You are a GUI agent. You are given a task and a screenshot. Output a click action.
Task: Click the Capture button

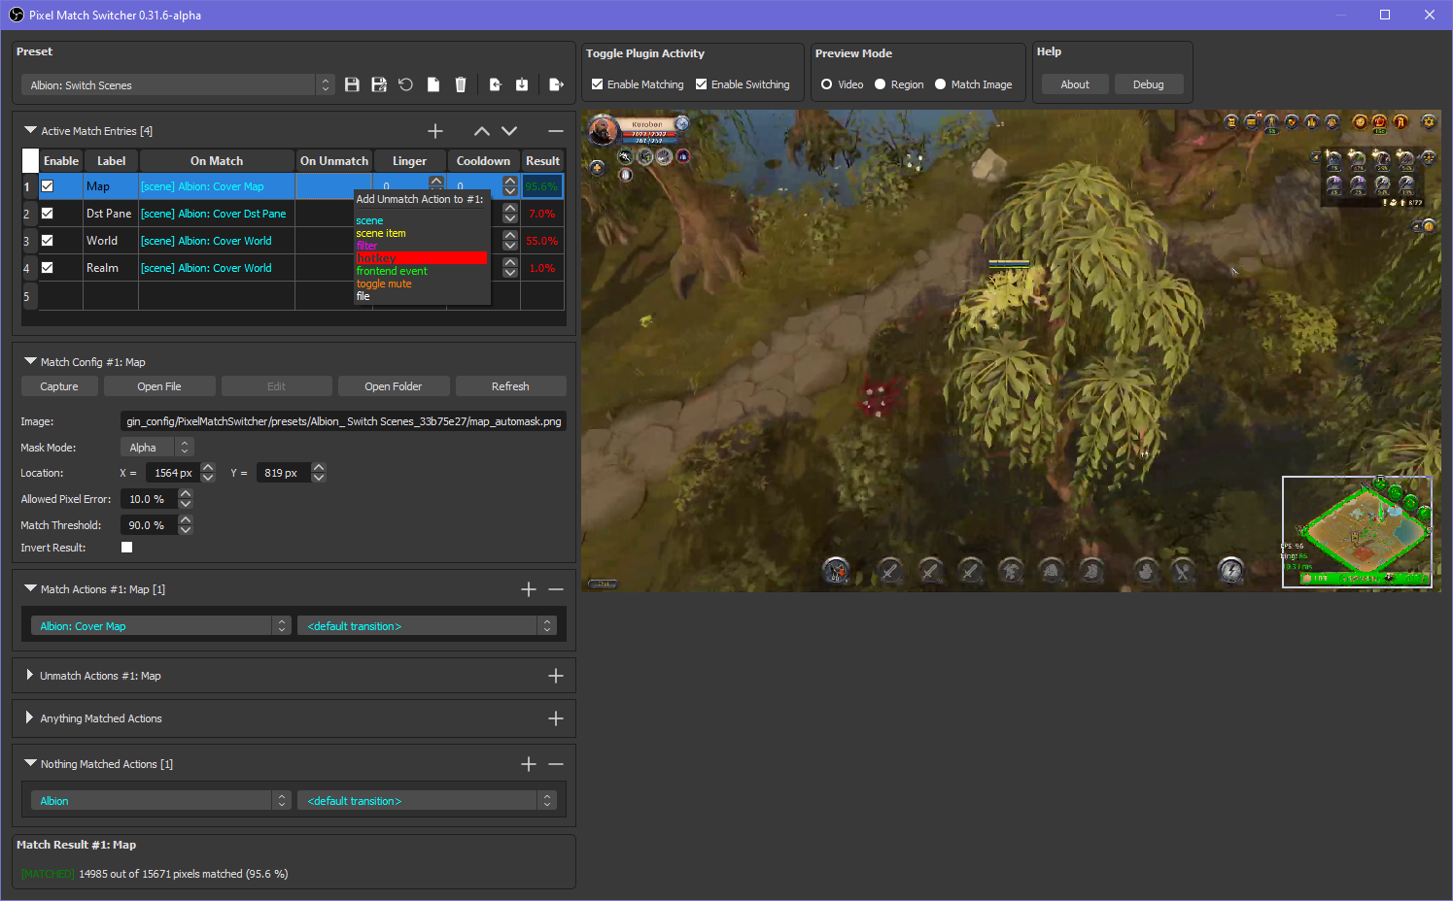pyautogui.click(x=59, y=386)
